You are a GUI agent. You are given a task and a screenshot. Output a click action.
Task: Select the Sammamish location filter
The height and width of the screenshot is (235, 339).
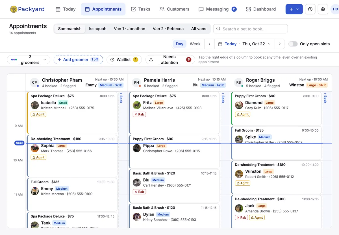[x=70, y=29]
